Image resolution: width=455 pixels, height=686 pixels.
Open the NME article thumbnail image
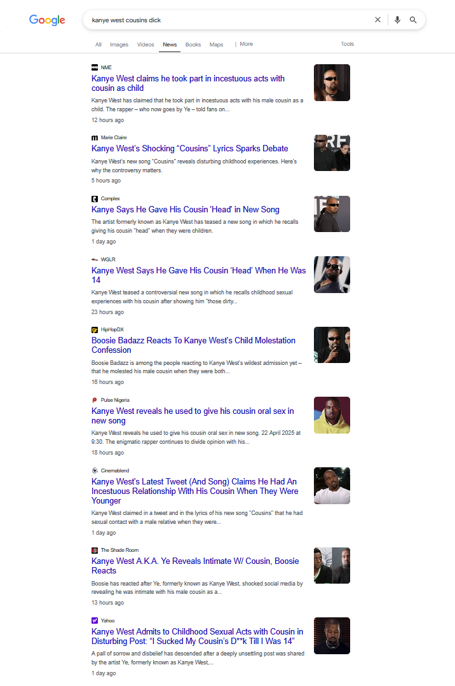click(332, 83)
